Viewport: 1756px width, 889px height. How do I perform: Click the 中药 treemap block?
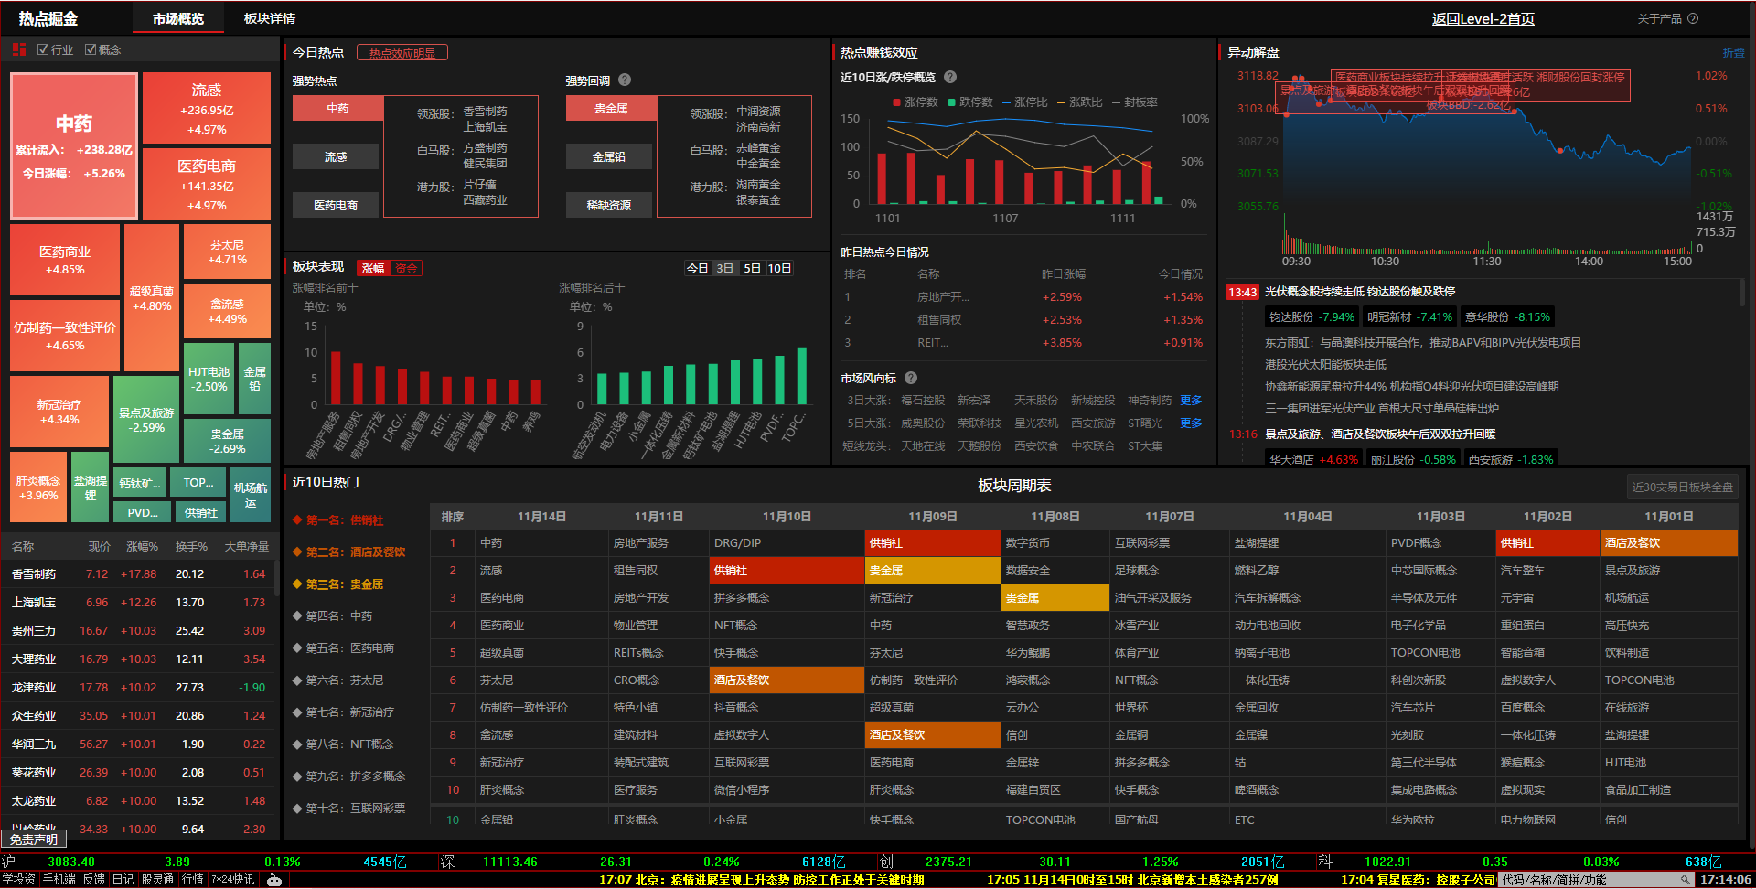coord(74,145)
